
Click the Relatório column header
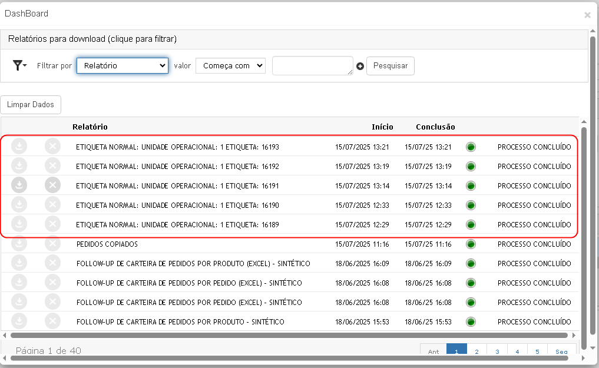pyautogui.click(x=90, y=127)
